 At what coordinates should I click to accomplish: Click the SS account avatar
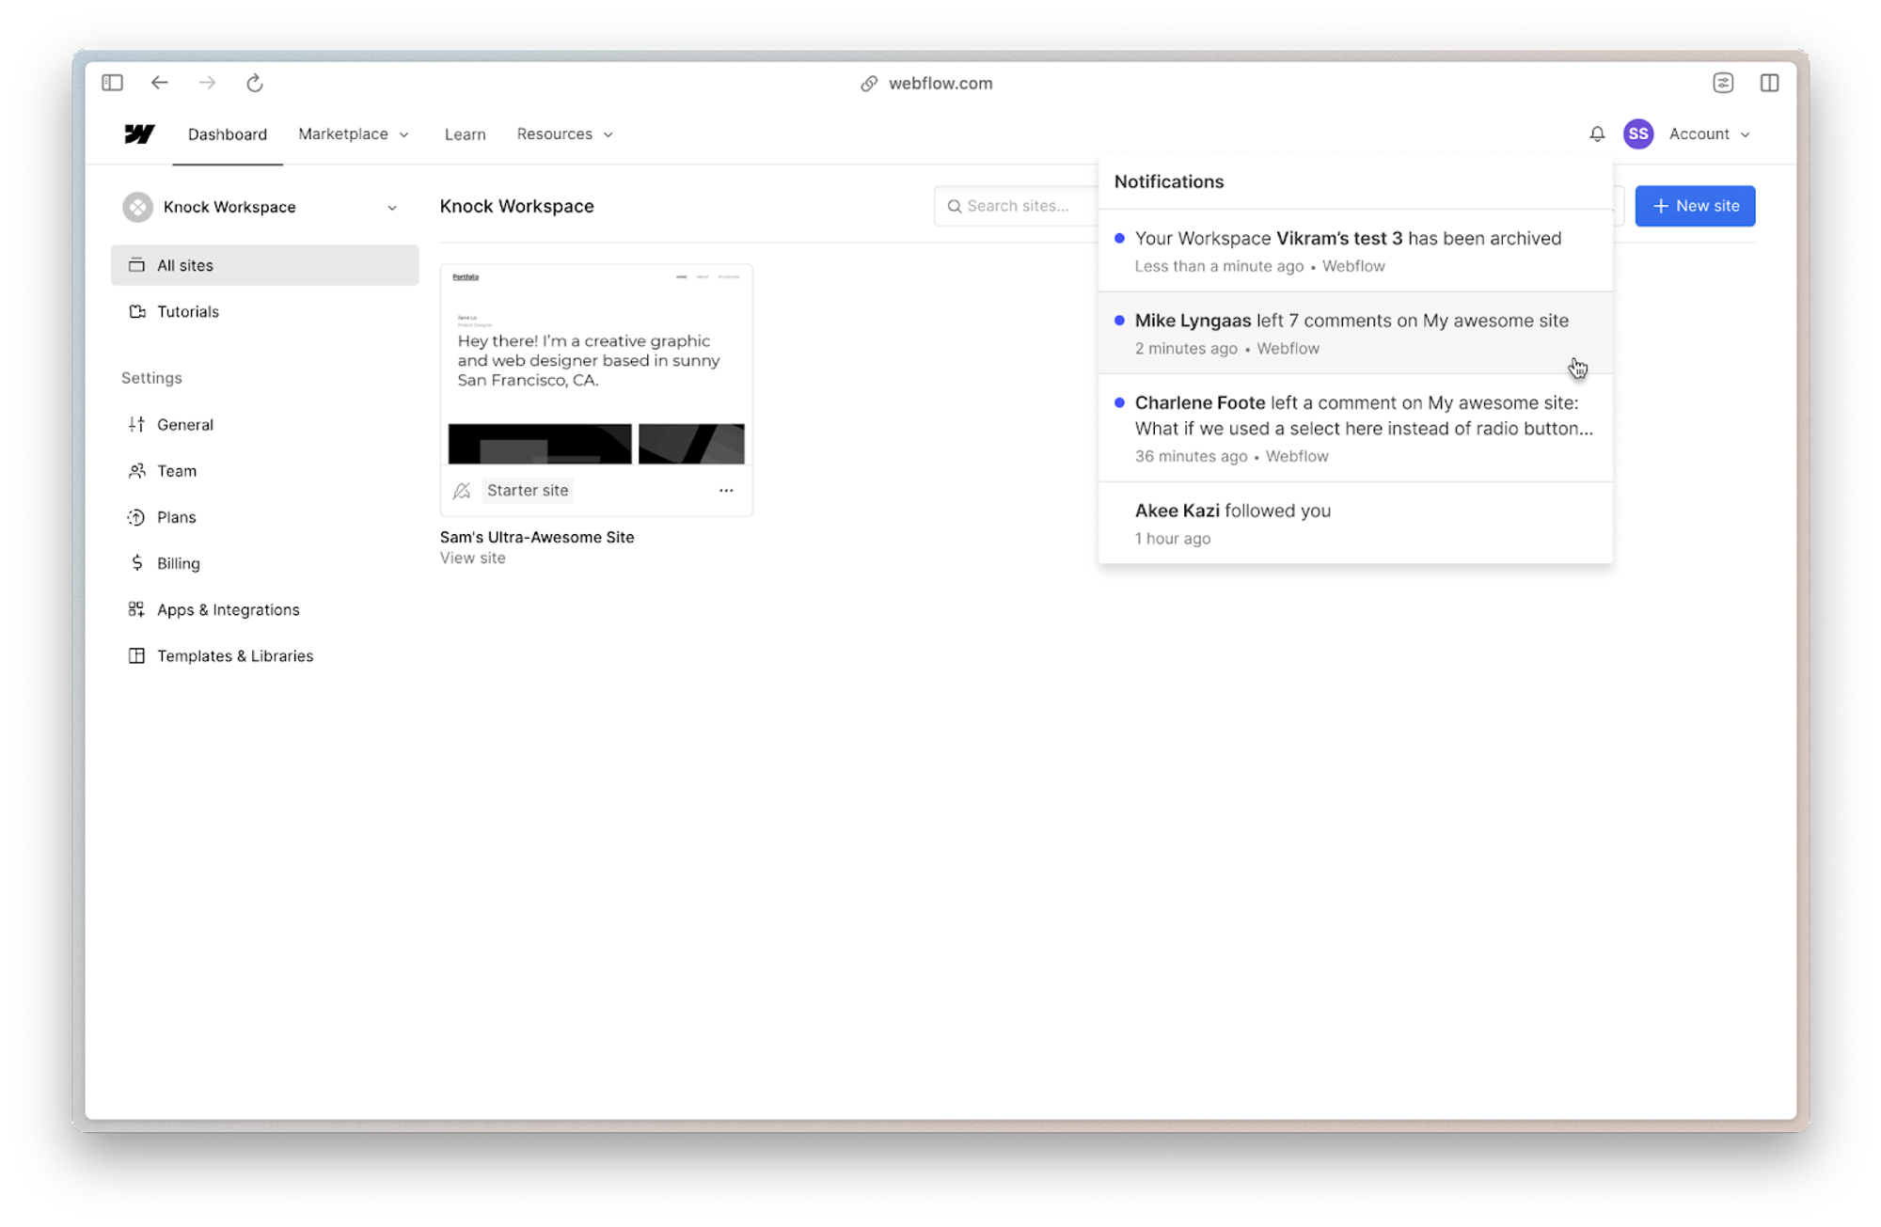pyautogui.click(x=1638, y=134)
